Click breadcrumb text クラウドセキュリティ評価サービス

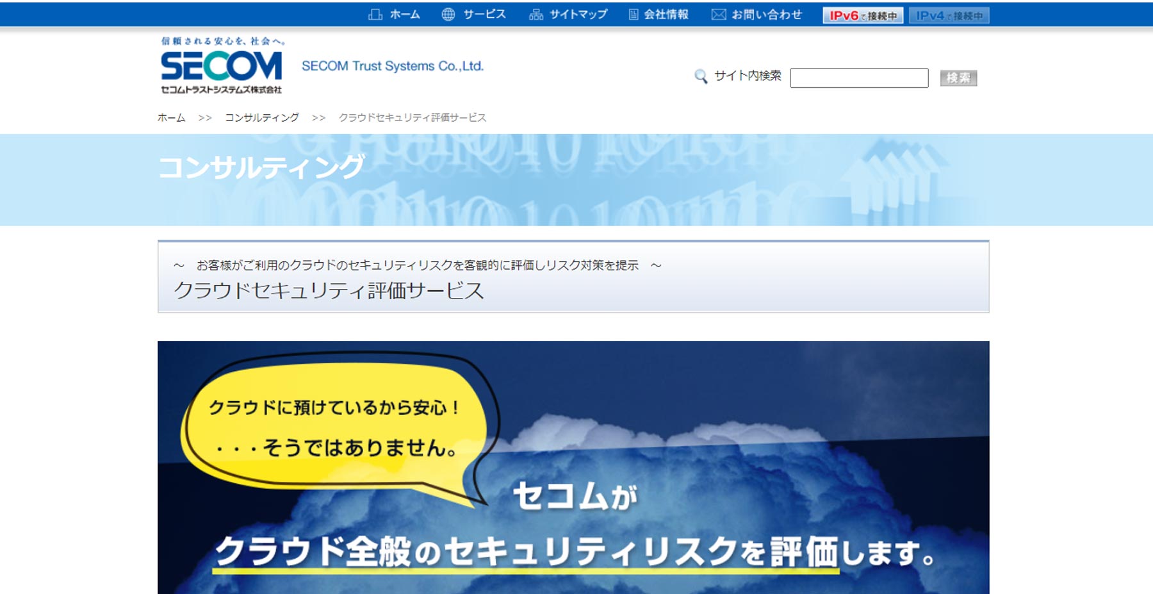point(413,117)
